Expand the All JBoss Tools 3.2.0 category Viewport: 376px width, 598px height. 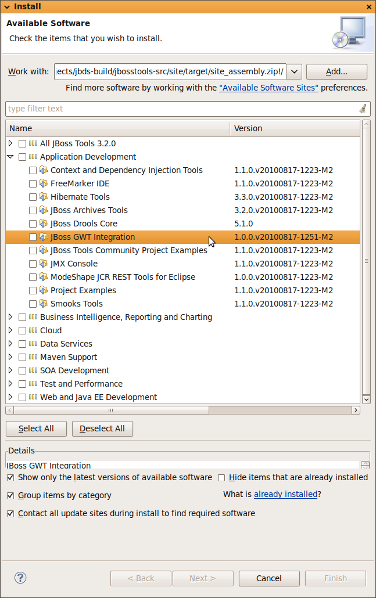point(10,143)
